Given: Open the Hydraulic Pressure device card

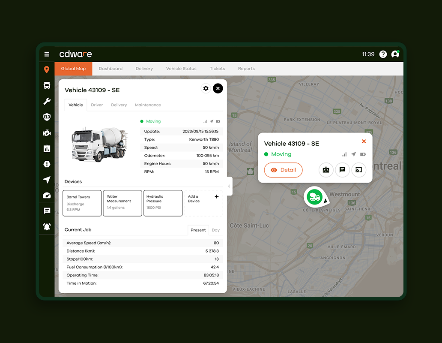Looking at the screenshot, I should (163, 203).
